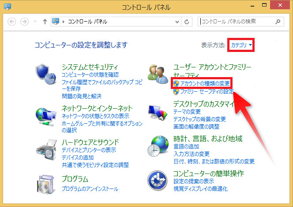This screenshot has width=293, height=207.
Task: Open 問題の発見と解決 link
Action: click(x=82, y=96)
